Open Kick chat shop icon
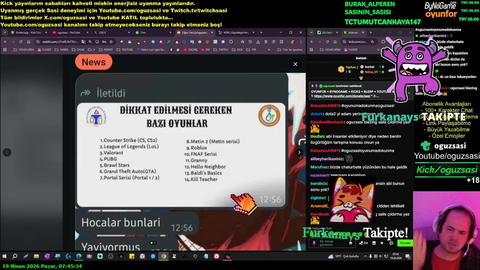 (374, 243)
